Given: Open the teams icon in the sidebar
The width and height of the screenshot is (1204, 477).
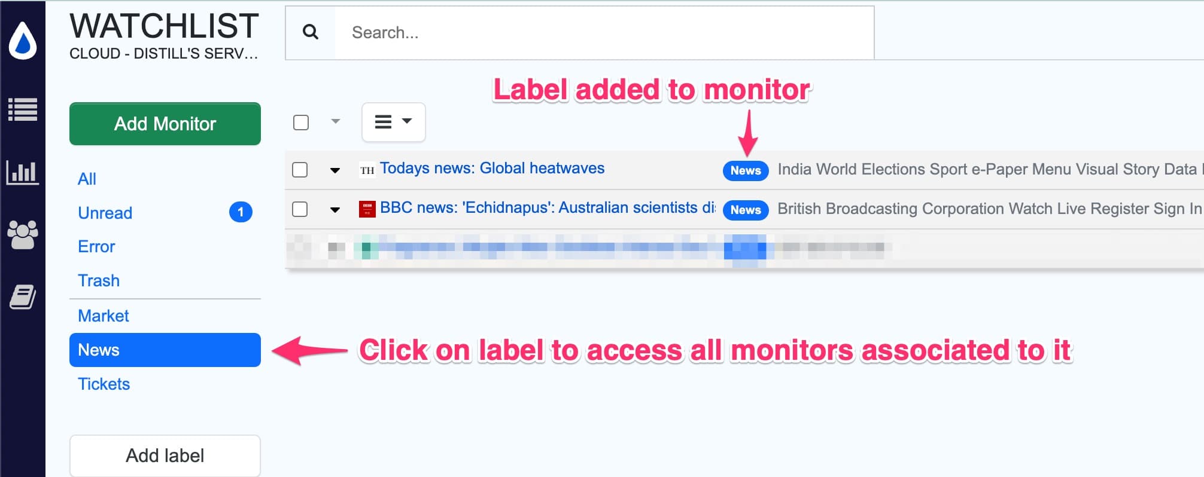Looking at the screenshot, I should point(24,233).
